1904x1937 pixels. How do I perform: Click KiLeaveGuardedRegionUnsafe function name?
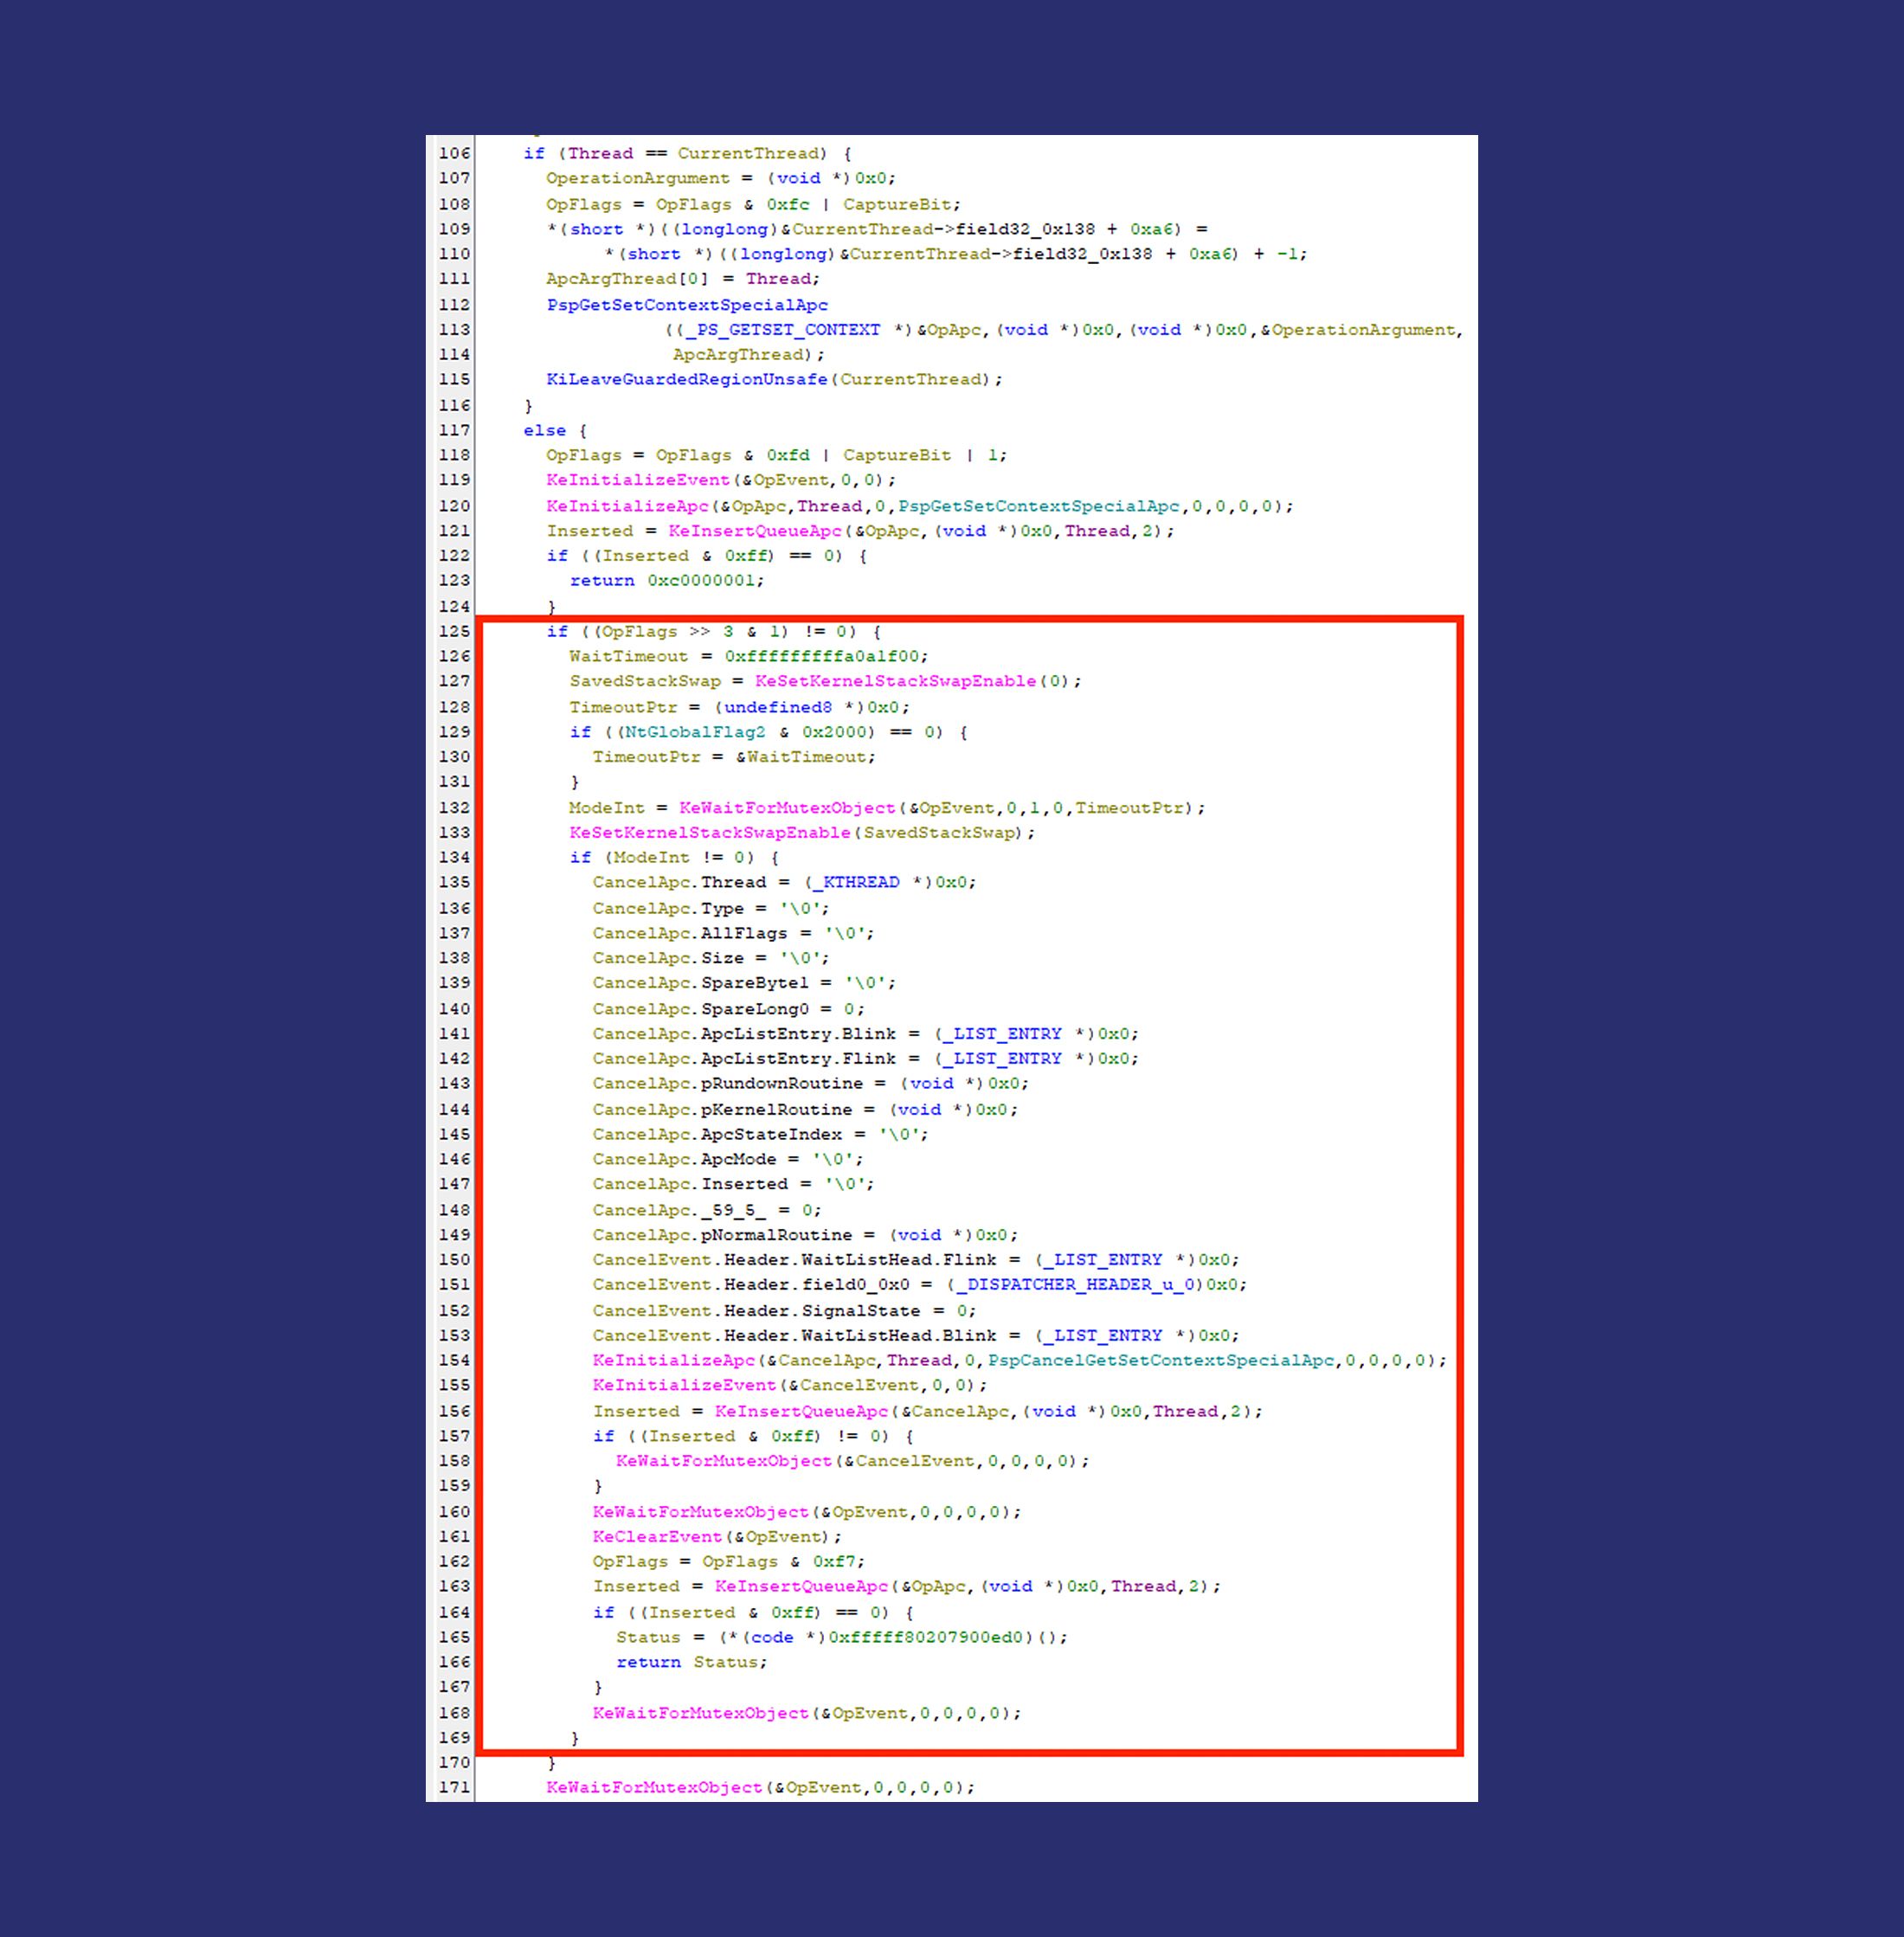click(x=687, y=379)
